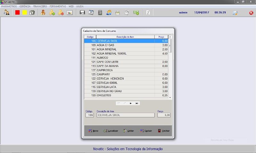Click the red square toolbar button
The image size is (256, 153).
pos(18,12)
